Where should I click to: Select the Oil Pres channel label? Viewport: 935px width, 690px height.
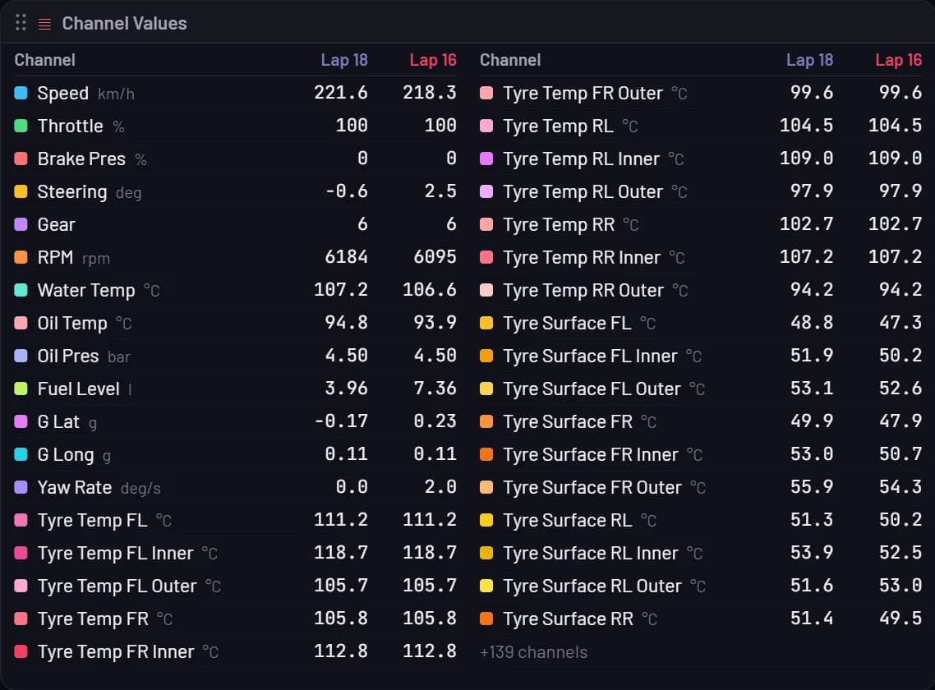pyautogui.click(x=68, y=356)
